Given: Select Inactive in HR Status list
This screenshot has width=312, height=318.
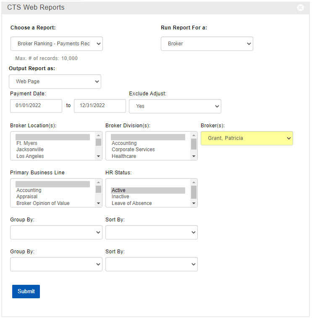Looking at the screenshot, I should click(121, 197).
